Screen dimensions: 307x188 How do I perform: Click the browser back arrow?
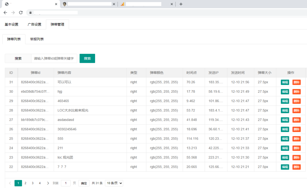coord(5,13)
